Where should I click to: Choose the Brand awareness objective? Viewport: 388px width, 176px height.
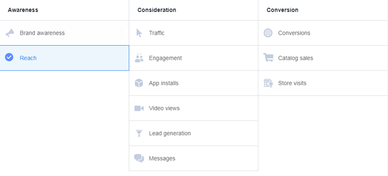pyautogui.click(x=65, y=33)
